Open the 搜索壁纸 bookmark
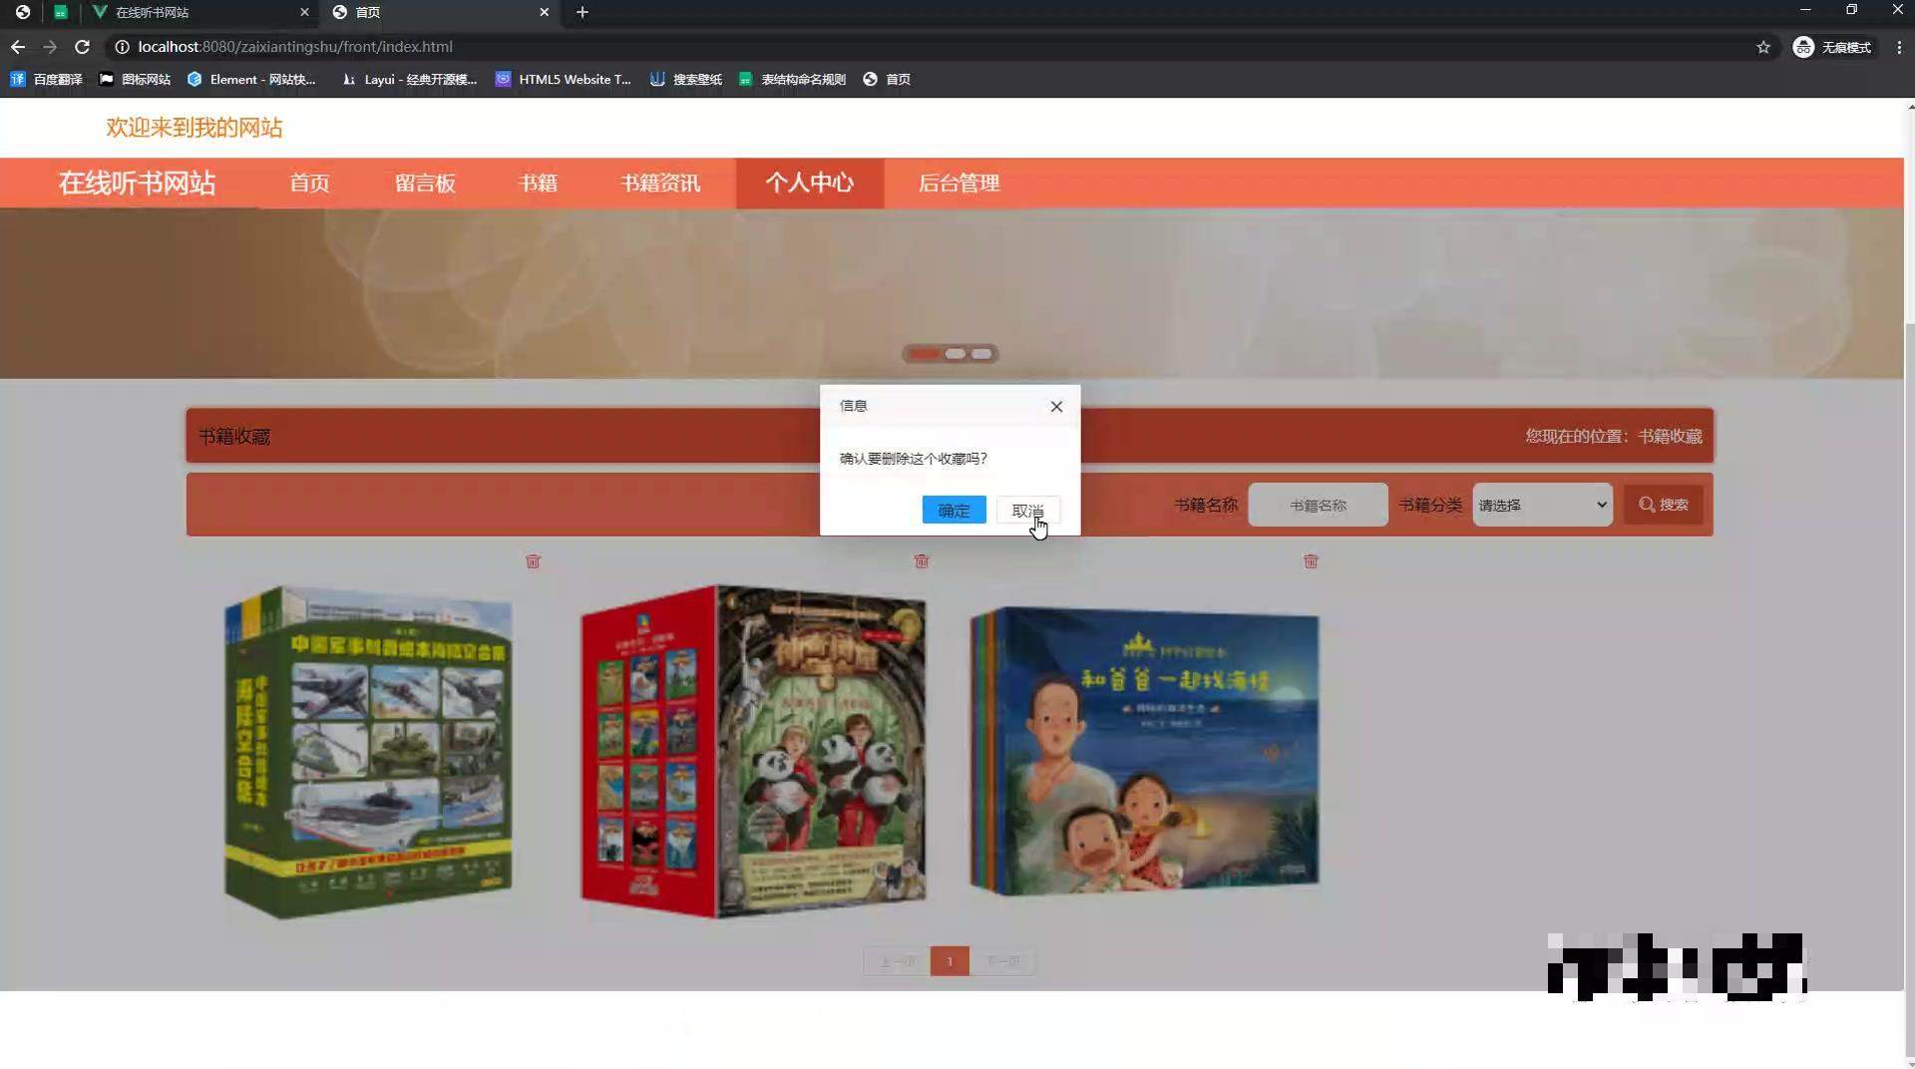The width and height of the screenshot is (1915, 1069). (x=685, y=79)
